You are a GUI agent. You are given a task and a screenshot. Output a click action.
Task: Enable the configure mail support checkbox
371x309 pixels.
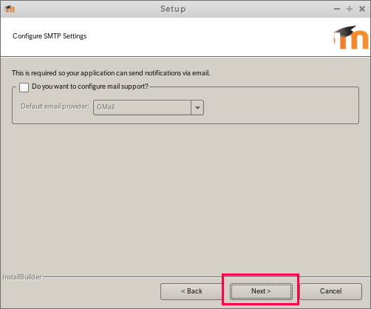(x=24, y=87)
